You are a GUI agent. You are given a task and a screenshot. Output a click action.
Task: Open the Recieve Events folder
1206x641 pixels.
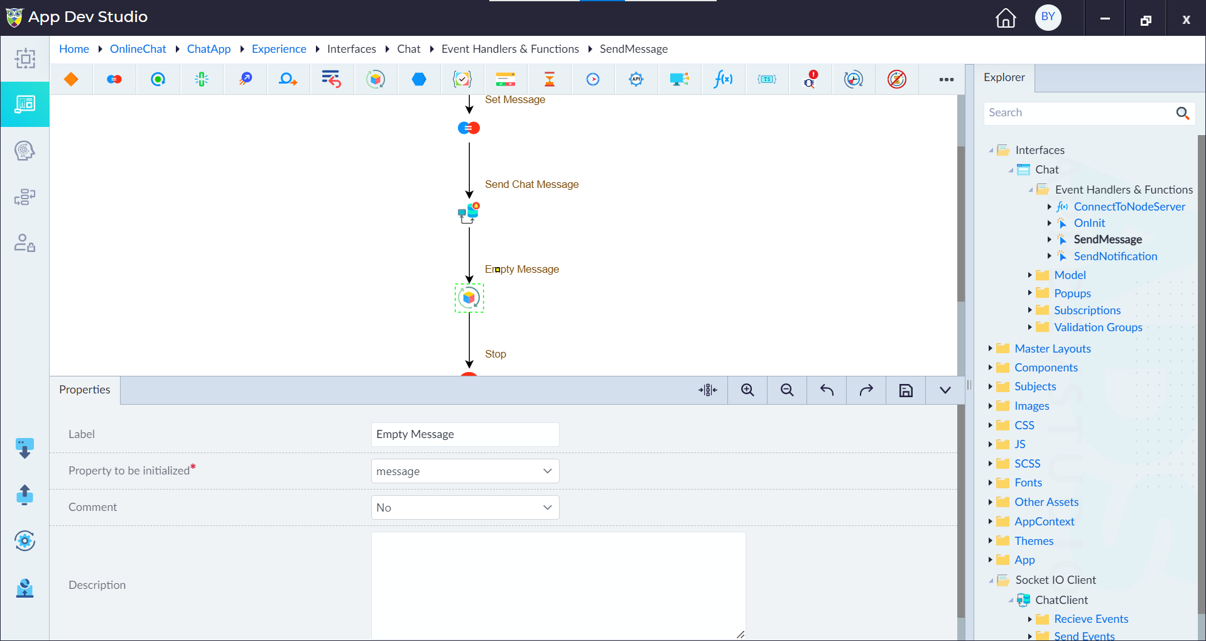pyautogui.click(x=1091, y=619)
